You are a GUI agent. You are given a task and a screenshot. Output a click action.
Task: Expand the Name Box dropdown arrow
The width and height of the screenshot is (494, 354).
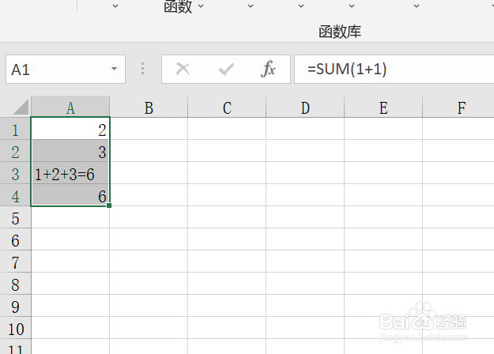[x=114, y=69]
